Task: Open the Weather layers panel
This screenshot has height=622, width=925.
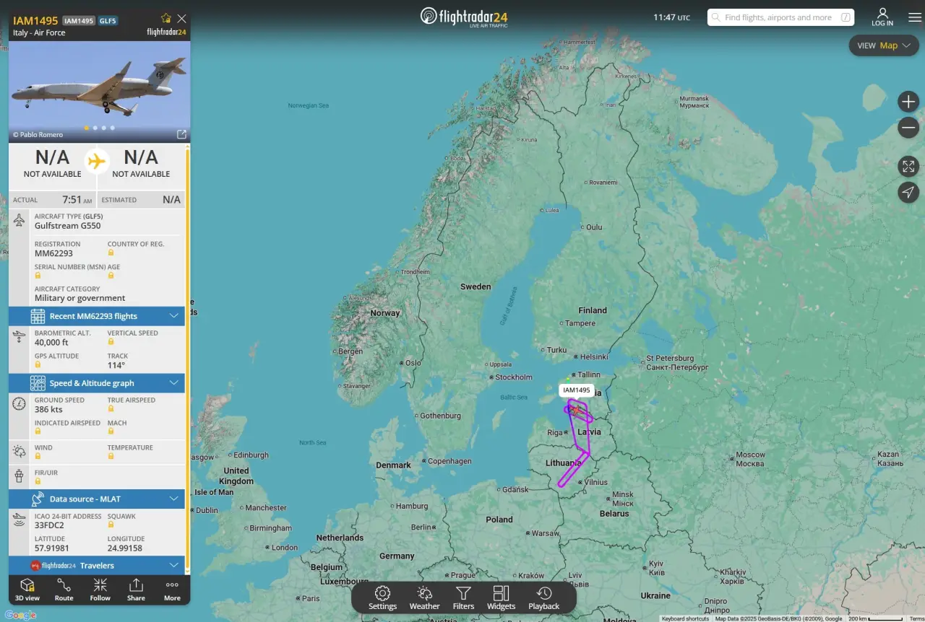Action: 424,597
